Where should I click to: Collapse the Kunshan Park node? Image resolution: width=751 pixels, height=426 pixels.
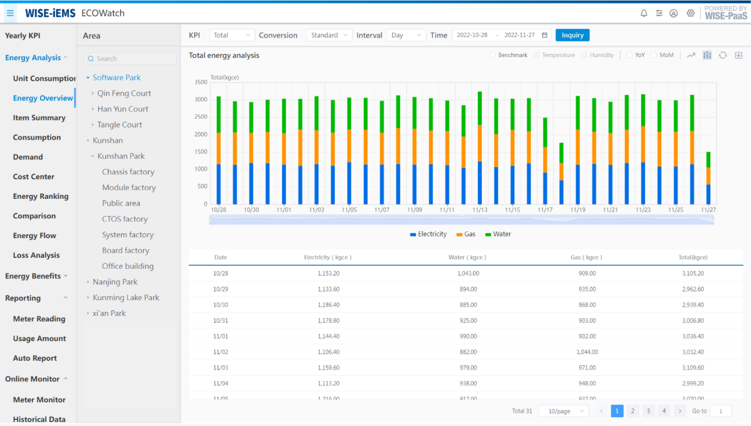click(x=93, y=156)
